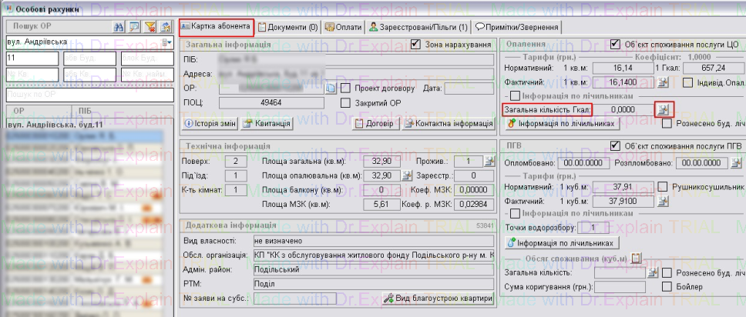Switch to the Документи (0) tab
The image size is (746, 317).
[x=287, y=27]
